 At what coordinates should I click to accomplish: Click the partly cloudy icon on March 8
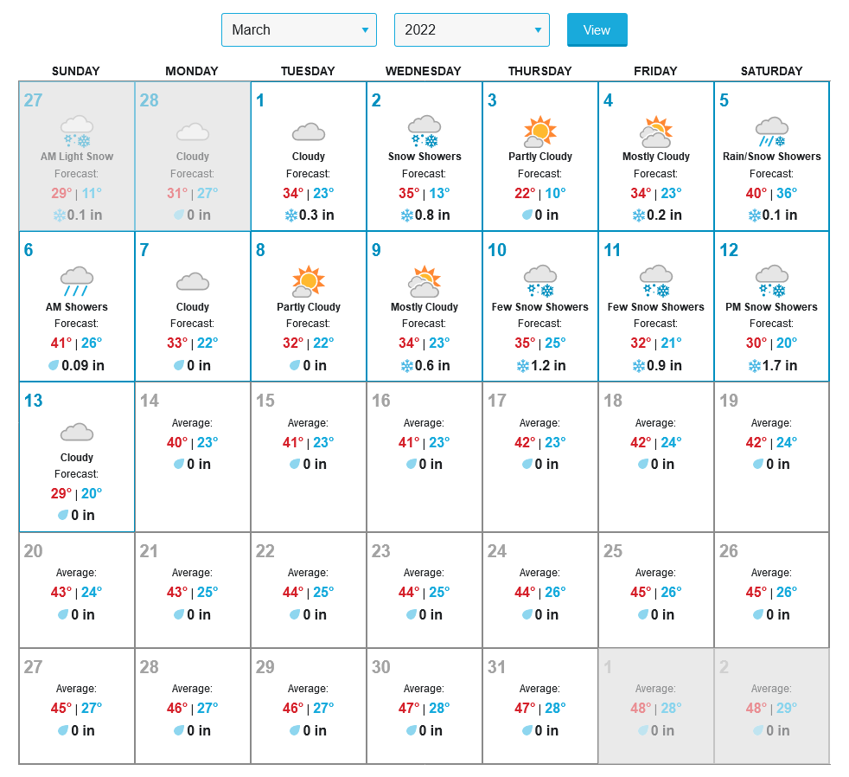(x=309, y=281)
